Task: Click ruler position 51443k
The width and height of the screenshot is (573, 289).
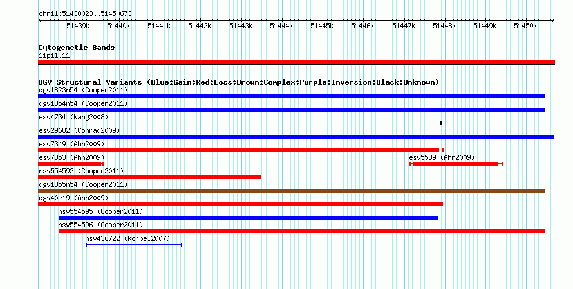Action: (x=241, y=26)
